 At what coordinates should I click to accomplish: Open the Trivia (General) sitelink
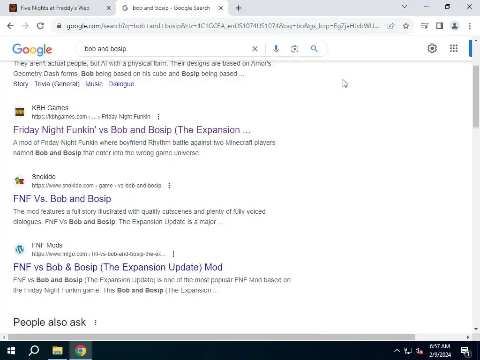point(57,84)
